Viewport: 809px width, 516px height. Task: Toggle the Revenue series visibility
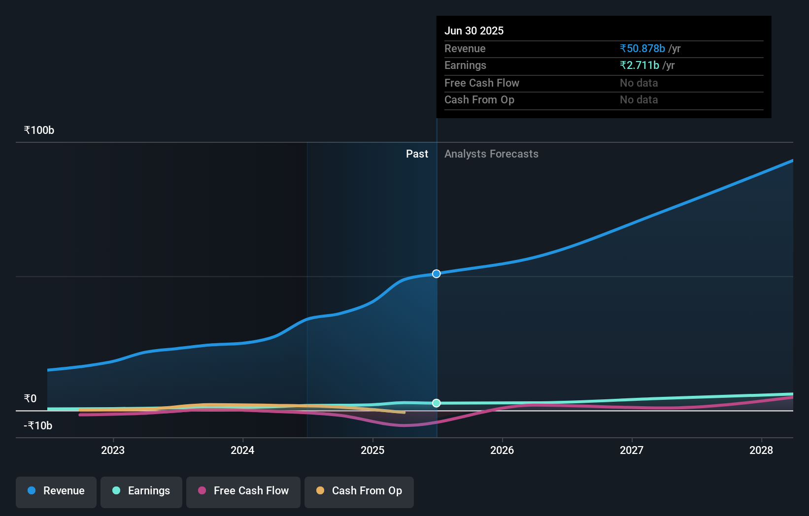pos(56,491)
